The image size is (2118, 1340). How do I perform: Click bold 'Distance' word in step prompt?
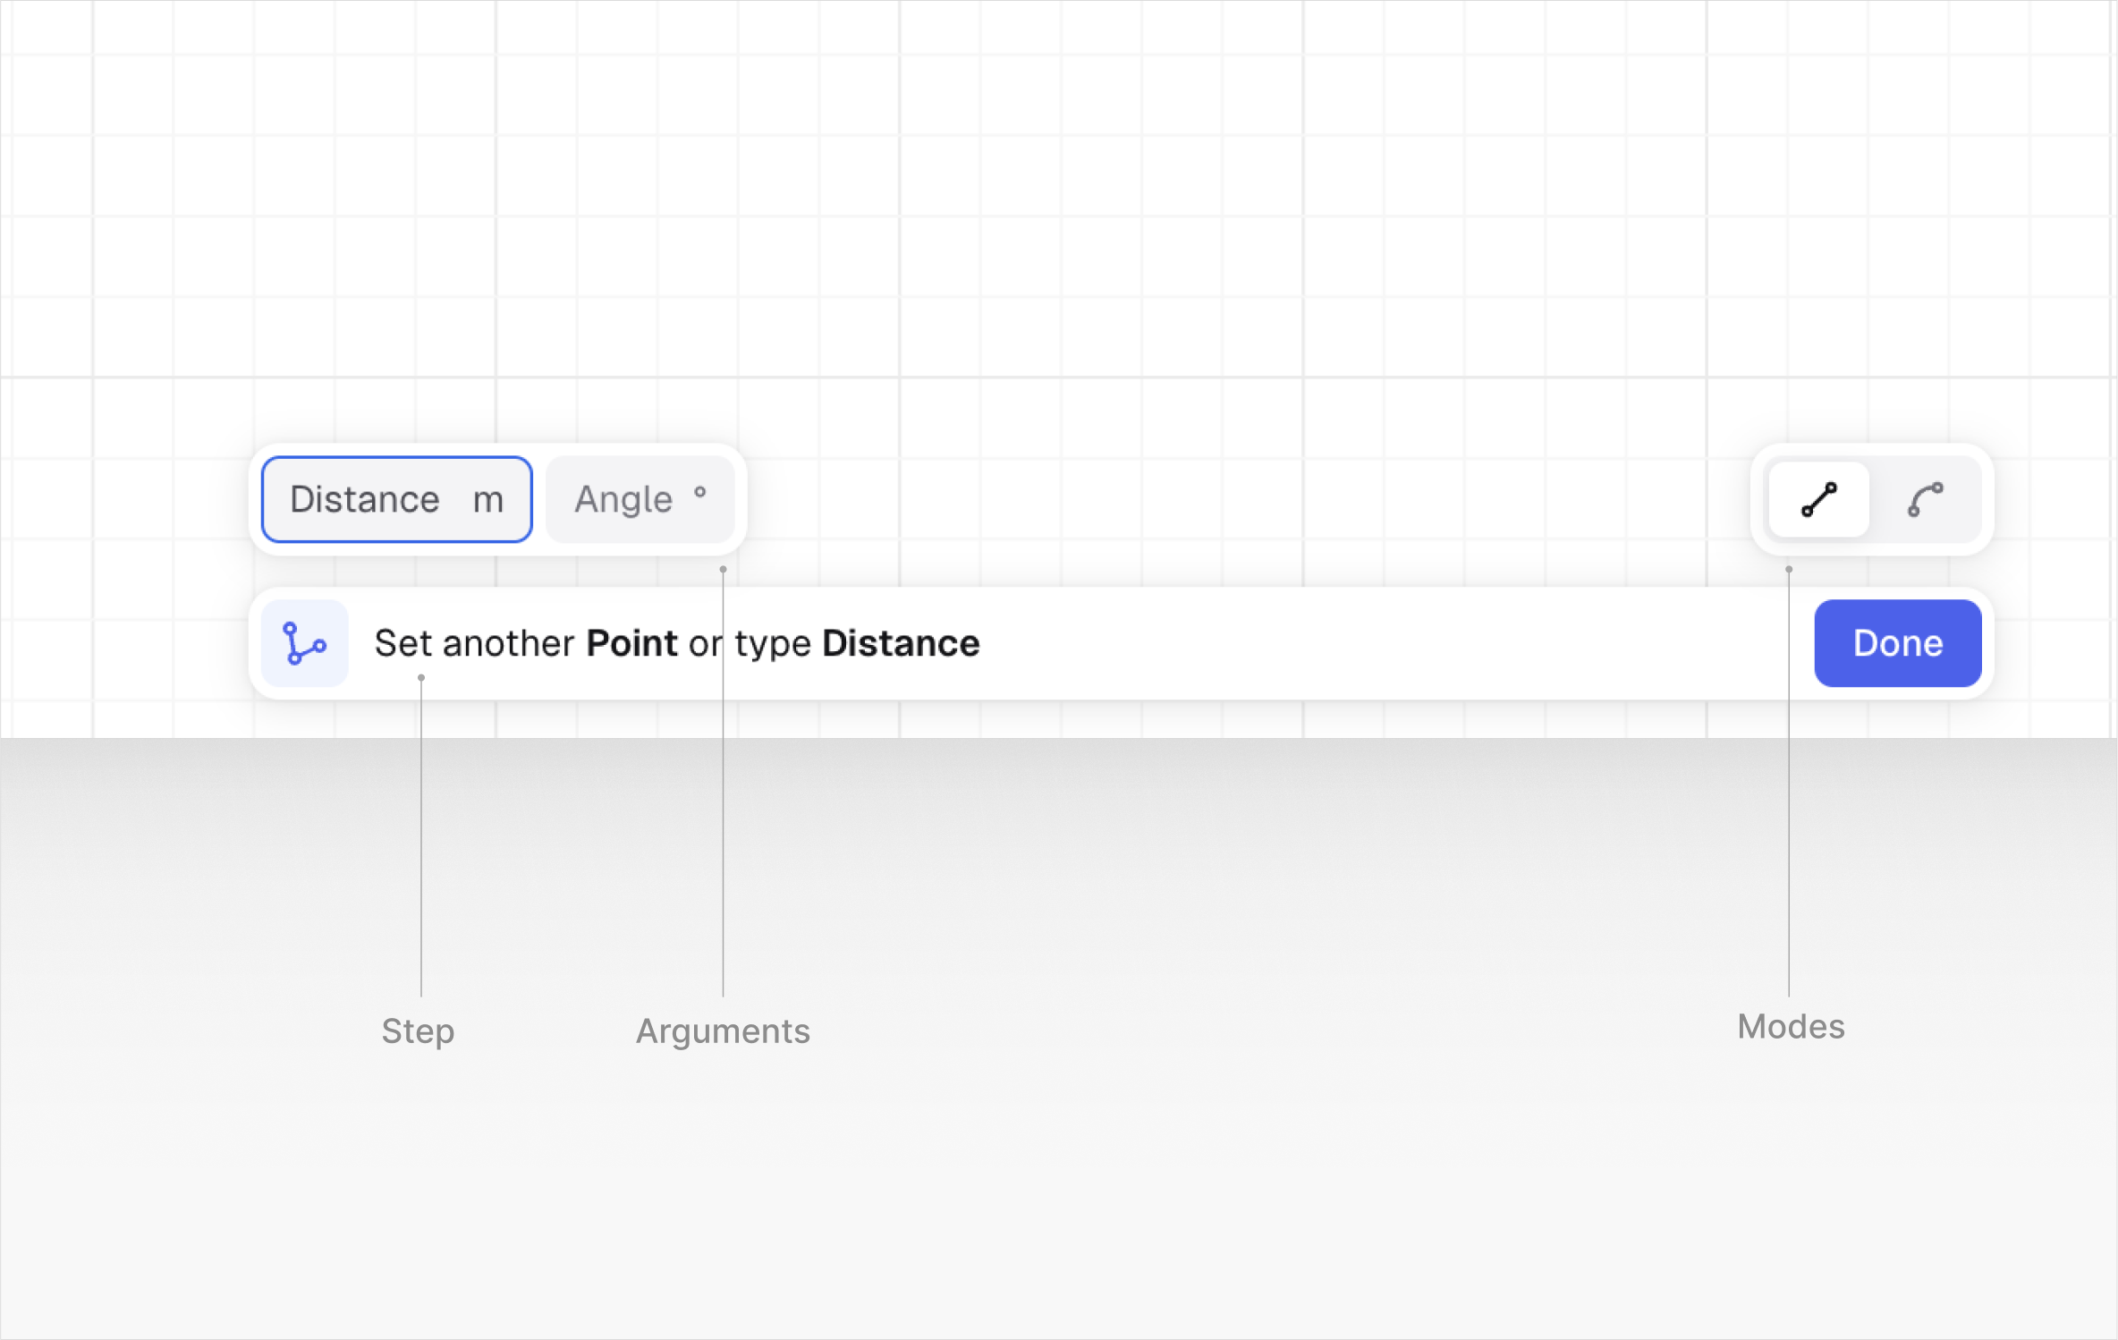coord(901,643)
